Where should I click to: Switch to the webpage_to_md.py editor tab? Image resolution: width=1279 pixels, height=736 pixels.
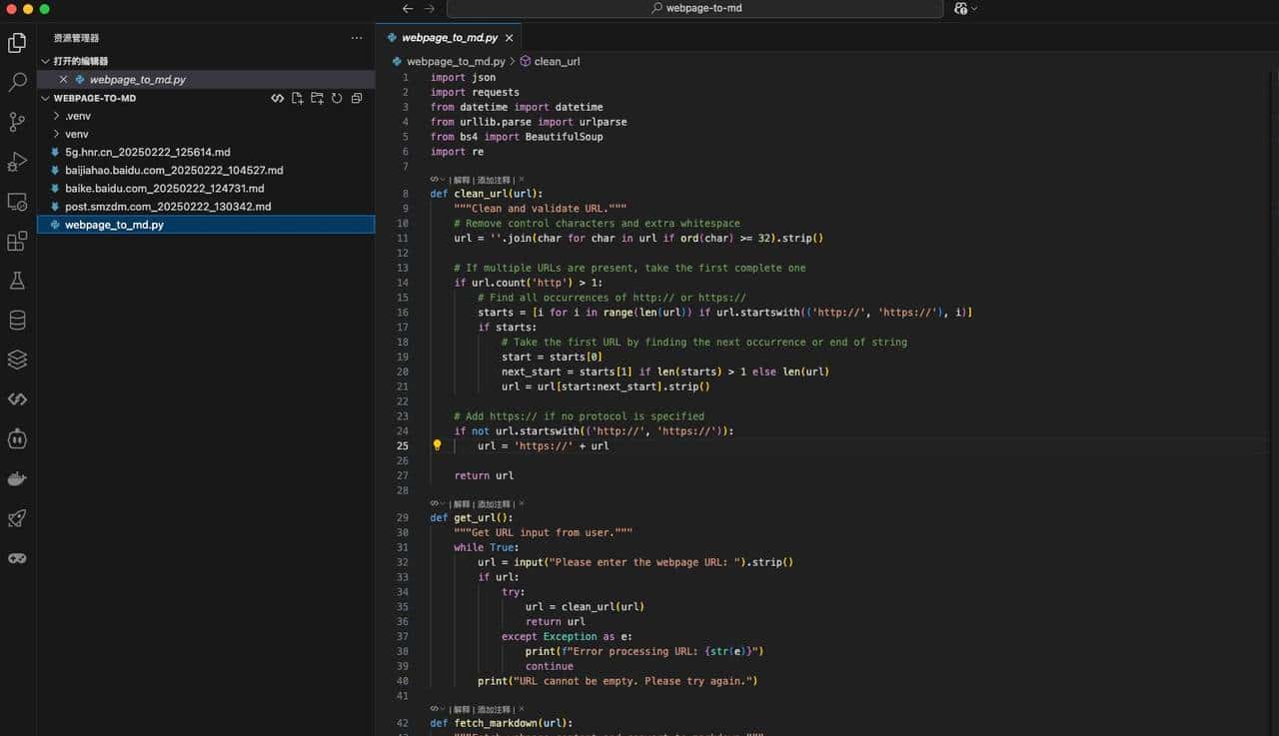[x=450, y=37]
